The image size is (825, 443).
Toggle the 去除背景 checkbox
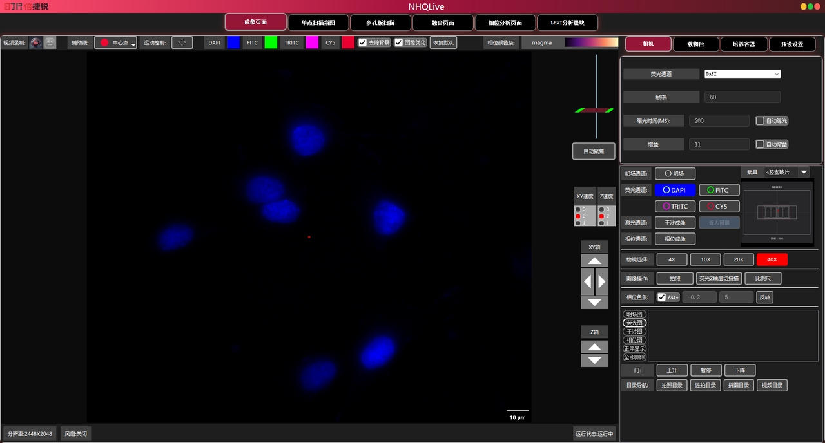[363, 42]
